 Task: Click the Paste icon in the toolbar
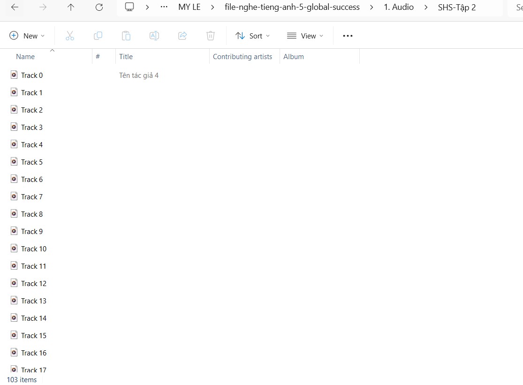pos(126,36)
